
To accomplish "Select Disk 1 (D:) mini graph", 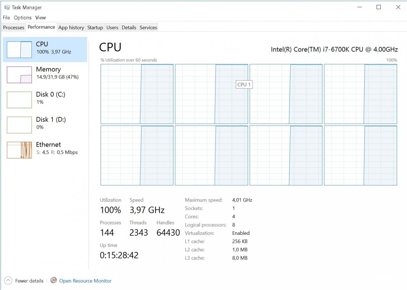I will pyautogui.click(x=19, y=125).
